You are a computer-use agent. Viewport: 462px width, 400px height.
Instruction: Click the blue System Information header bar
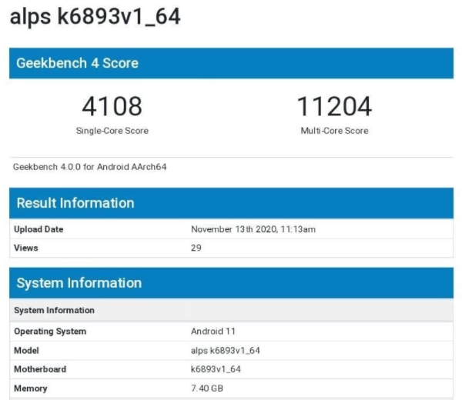pyautogui.click(x=231, y=283)
